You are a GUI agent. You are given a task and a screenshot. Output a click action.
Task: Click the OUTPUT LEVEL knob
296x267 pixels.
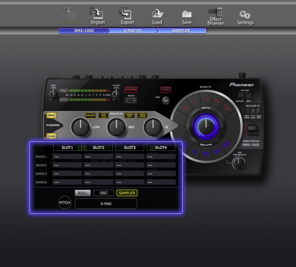pos(116,94)
